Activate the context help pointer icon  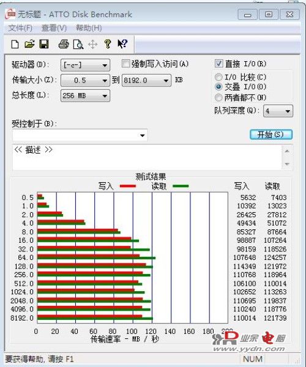122,44
